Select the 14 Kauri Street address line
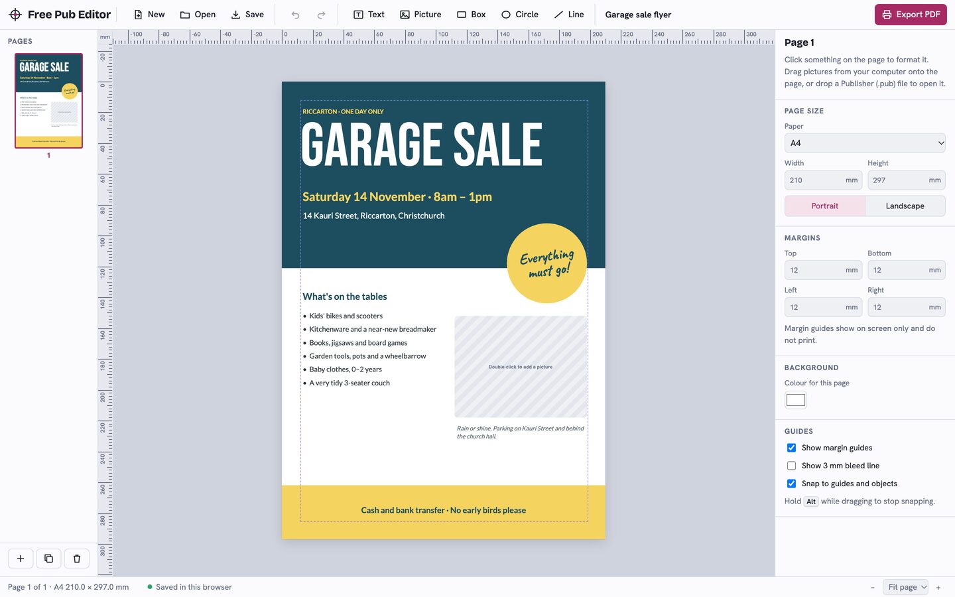The height and width of the screenshot is (597, 955). point(373,216)
